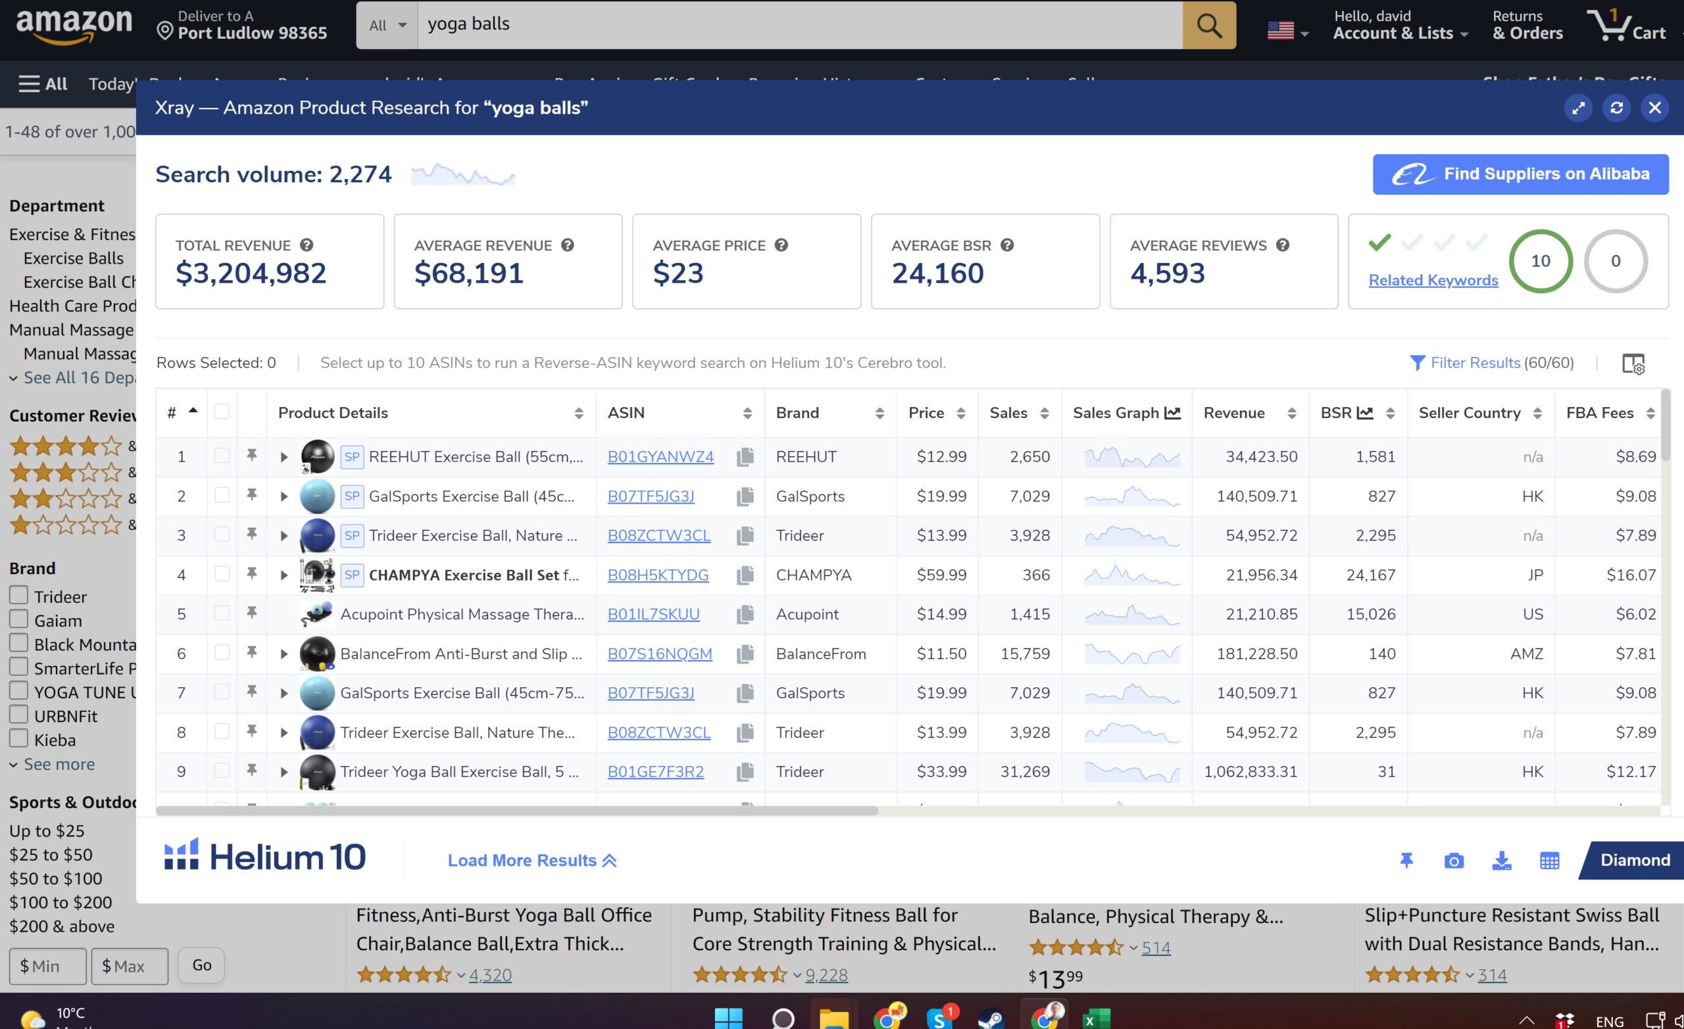Viewport: 1684px width, 1029px height.
Task: Take a screenshot with the camera icon
Action: [1454, 861]
